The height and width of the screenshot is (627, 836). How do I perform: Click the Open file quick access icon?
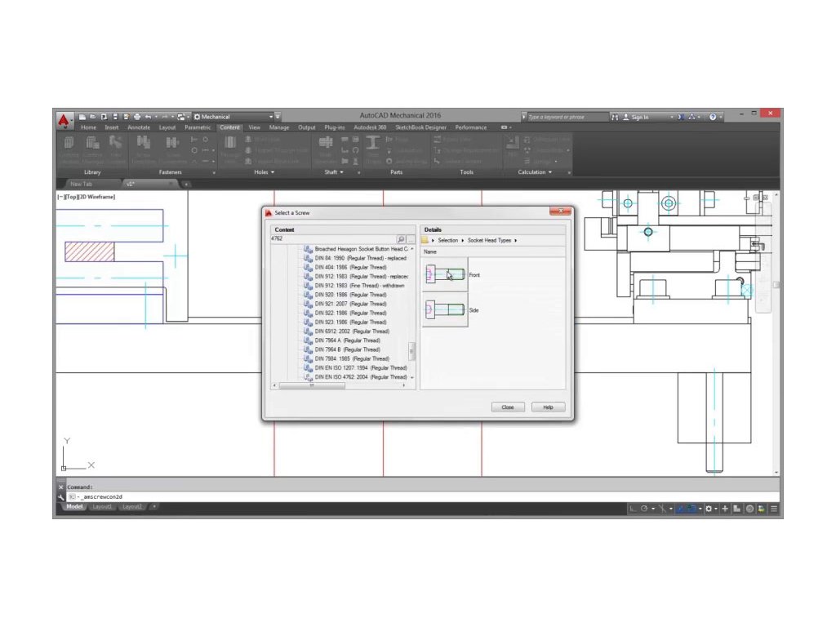click(x=93, y=117)
